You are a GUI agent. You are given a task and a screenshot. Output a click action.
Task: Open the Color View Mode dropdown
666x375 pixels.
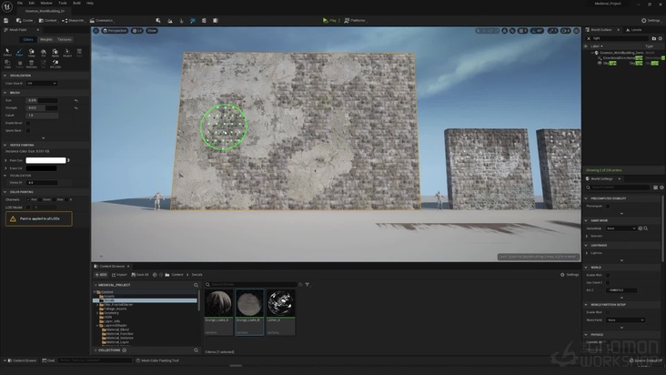pos(42,83)
